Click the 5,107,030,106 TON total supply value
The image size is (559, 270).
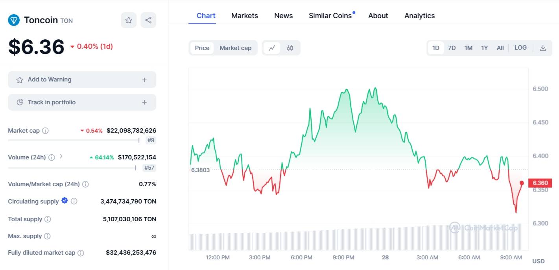129,219
